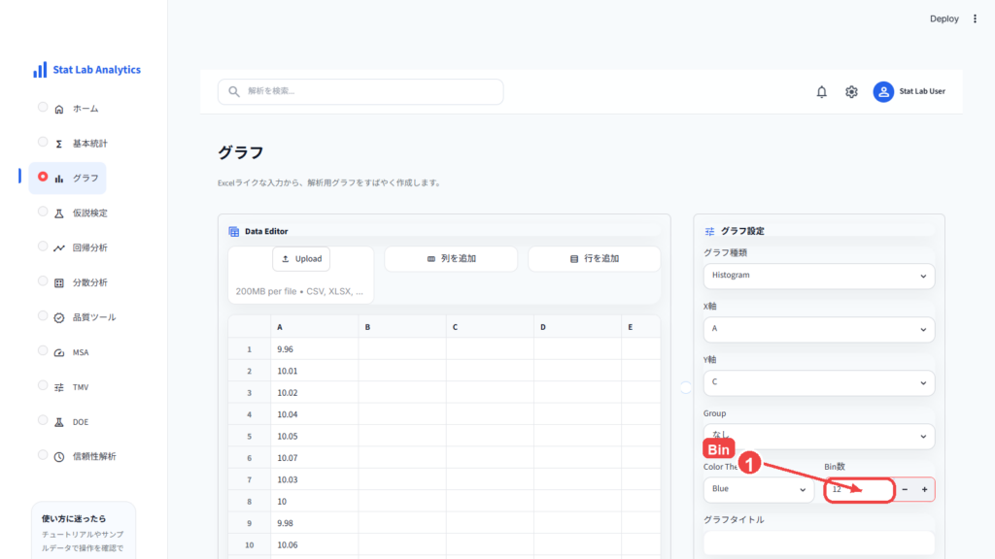
Task: Select the 信頼性解析 radio button
Action: (x=43, y=454)
